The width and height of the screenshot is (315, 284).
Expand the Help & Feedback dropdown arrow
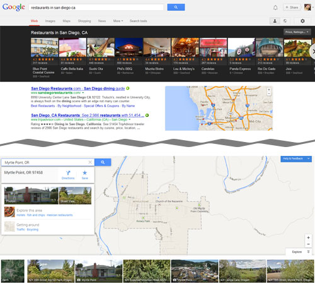[x=309, y=158]
